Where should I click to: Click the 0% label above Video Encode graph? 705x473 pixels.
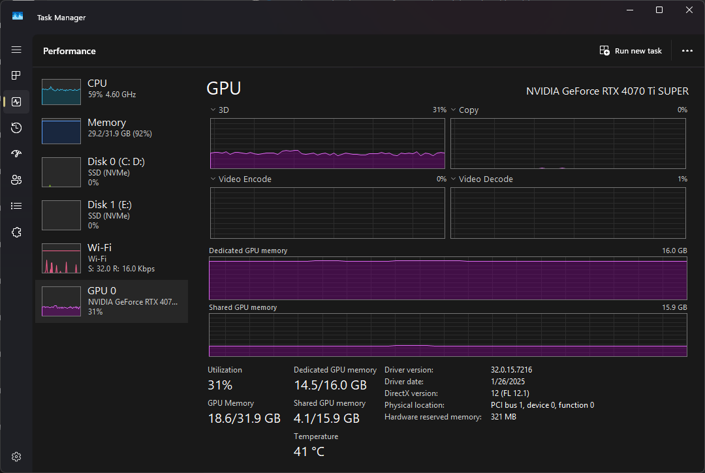[441, 179]
